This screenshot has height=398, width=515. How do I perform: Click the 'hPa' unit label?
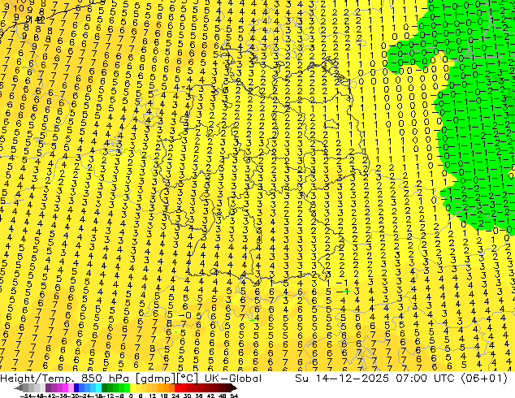[119, 379]
